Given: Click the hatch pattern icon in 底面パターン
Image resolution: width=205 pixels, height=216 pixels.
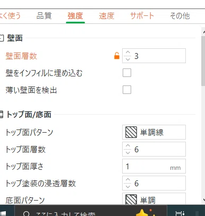Looking at the screenshot, I should click(131, 200).
